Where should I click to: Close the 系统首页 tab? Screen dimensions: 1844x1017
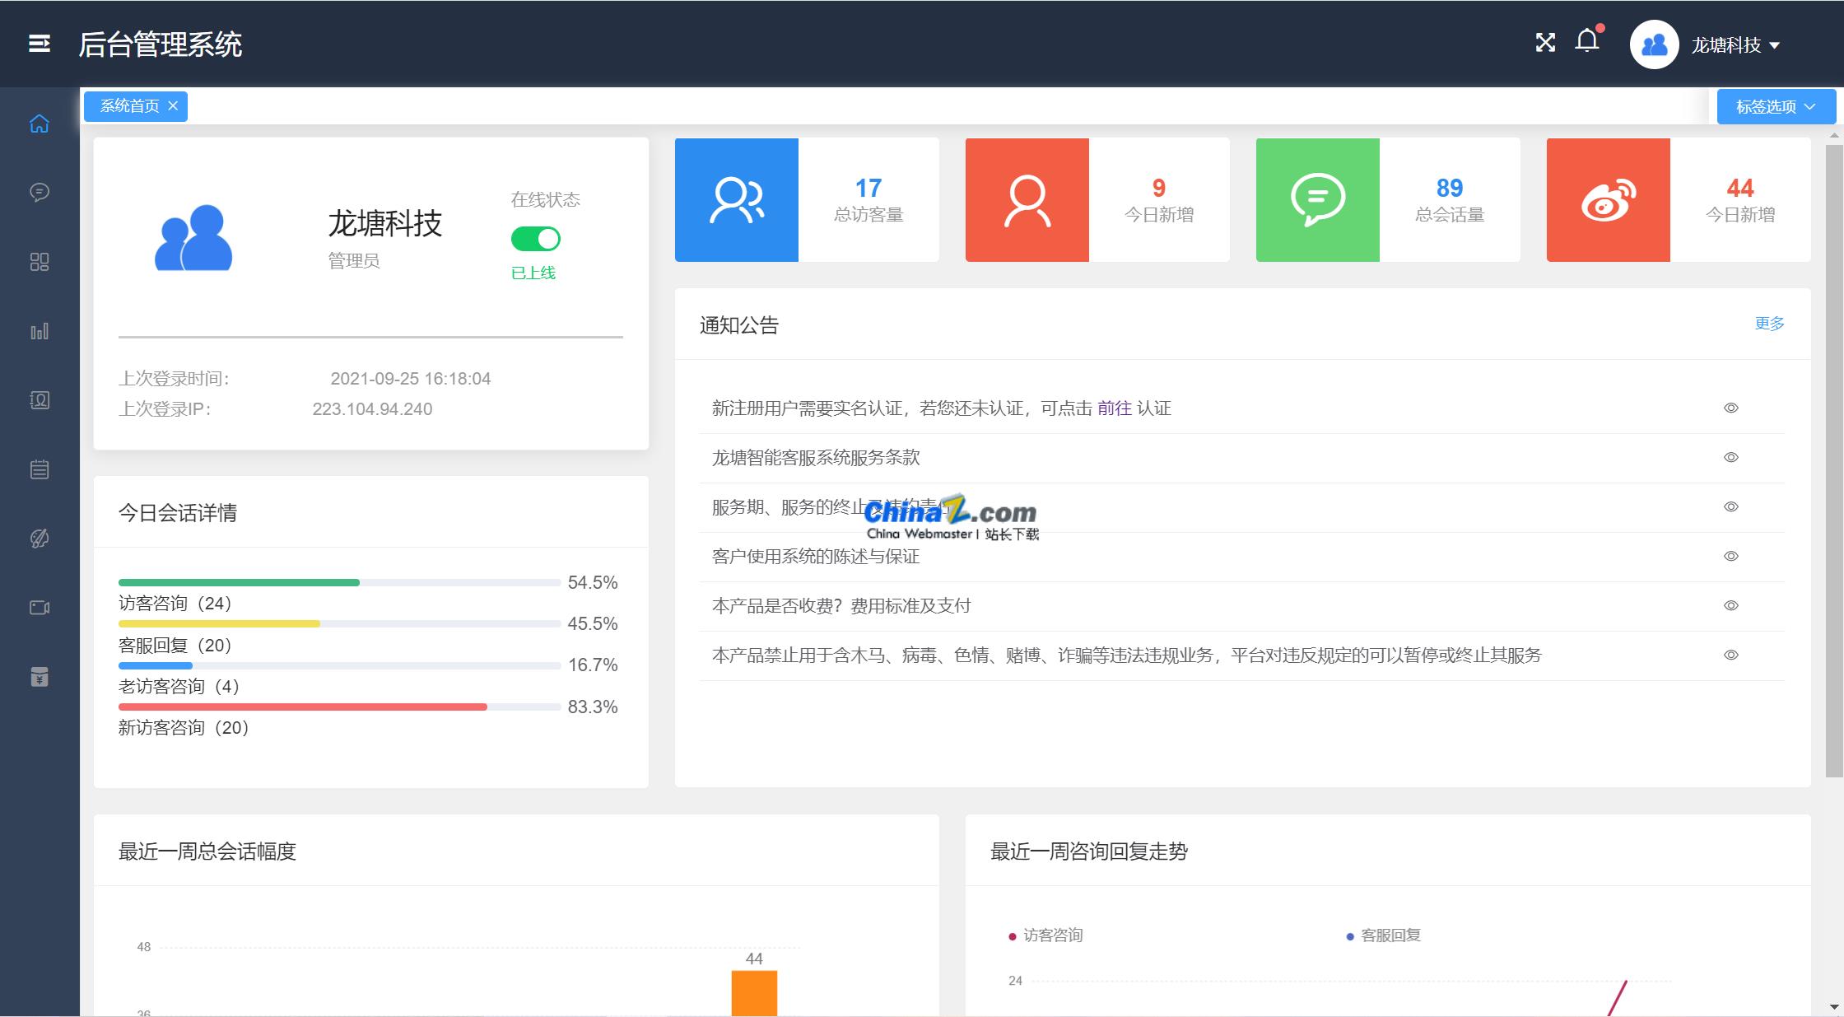173,105
